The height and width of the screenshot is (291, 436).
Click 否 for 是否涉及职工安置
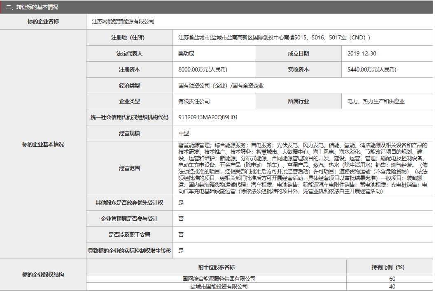[x=180, y=234]
